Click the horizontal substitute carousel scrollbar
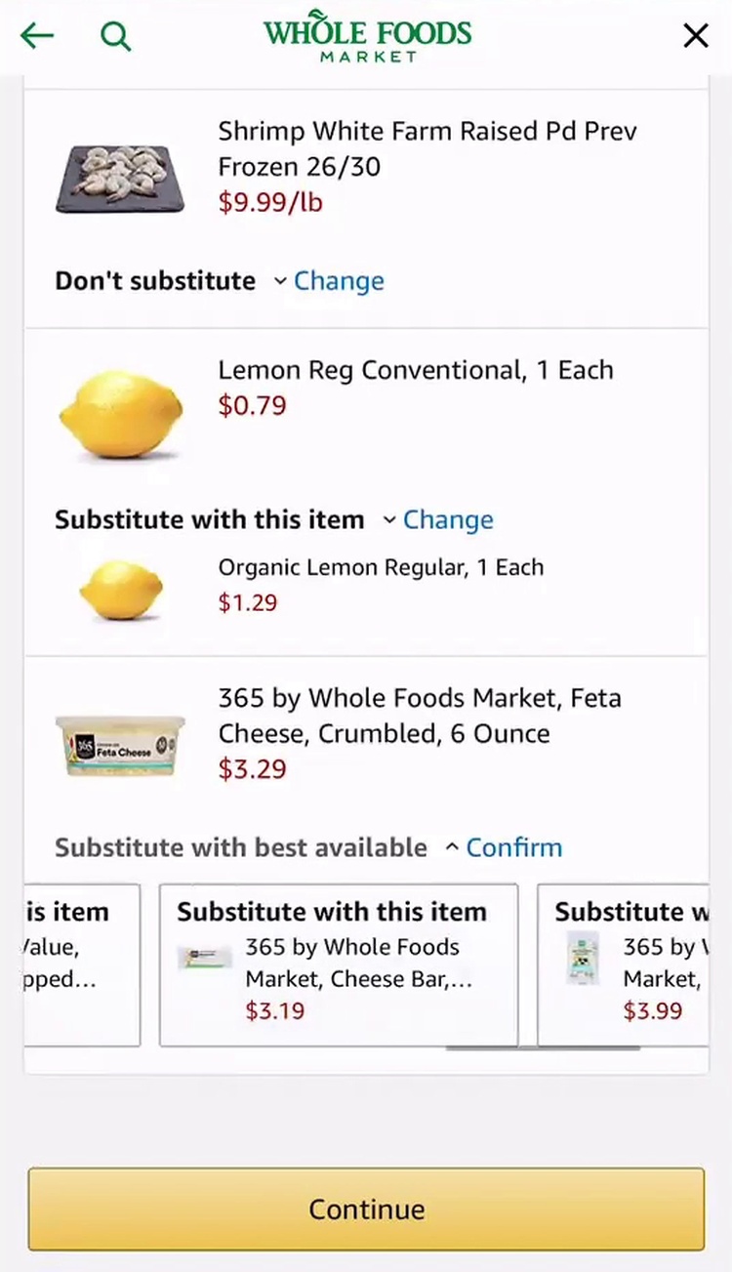 (542, 1049)
